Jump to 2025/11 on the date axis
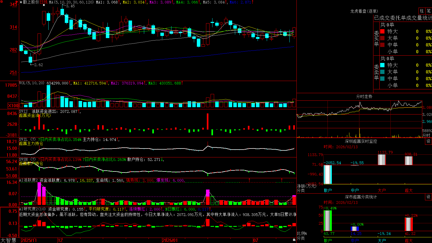This screenshot has height=243, width=432. pyautogui.click(x=29, y=240)
